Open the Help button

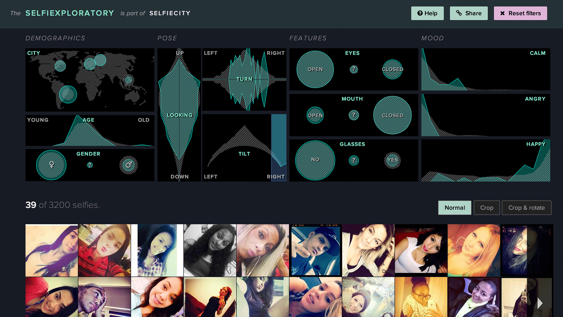click(x=427, y=13)
